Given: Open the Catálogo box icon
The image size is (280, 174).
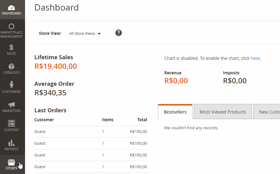Looking at the screenshot, I should [11, 66].
